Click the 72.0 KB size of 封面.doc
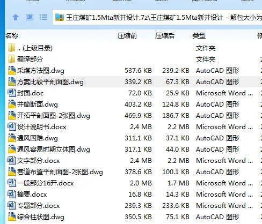The width and height of the screenshot is (262, 224). (x=140, y=93)
